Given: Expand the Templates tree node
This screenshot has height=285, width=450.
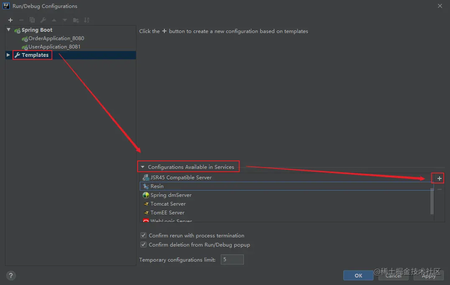Looking at the screenshot, I should coord(8,55).
